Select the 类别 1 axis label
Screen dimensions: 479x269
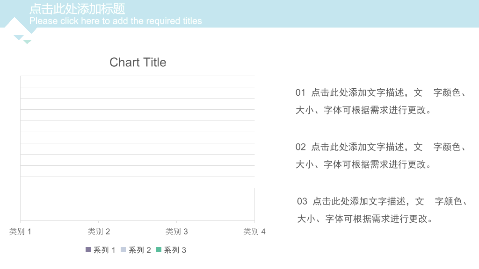coord(20,232)
